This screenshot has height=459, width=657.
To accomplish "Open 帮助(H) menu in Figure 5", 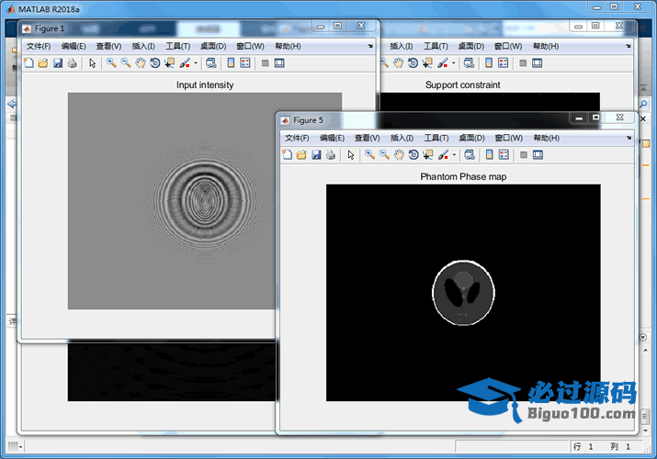I will (x=546, y=138).
